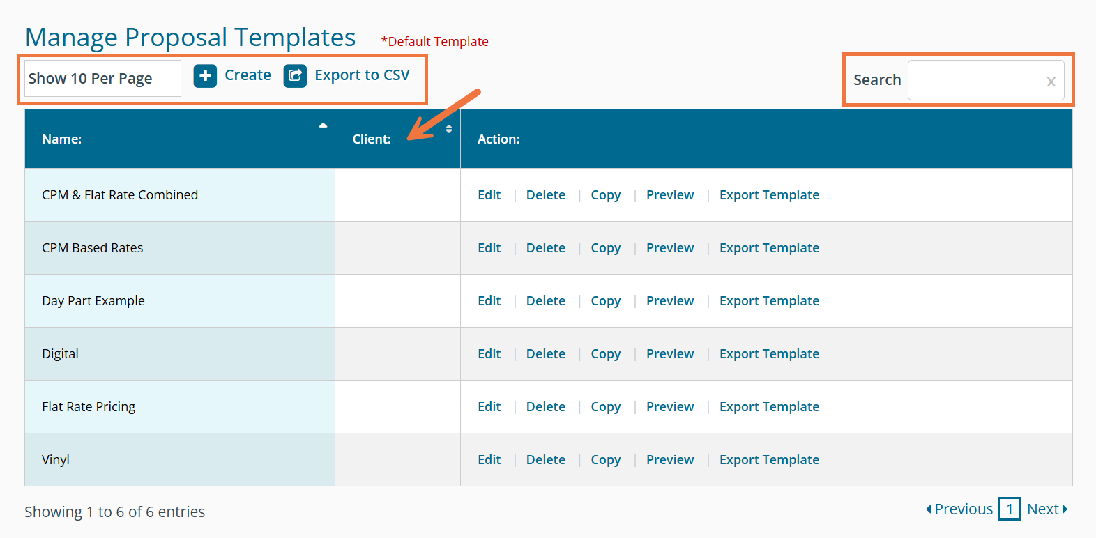Sort by Name column arrow
This screenshot has width=1096, height=538.
click(323, 125)
